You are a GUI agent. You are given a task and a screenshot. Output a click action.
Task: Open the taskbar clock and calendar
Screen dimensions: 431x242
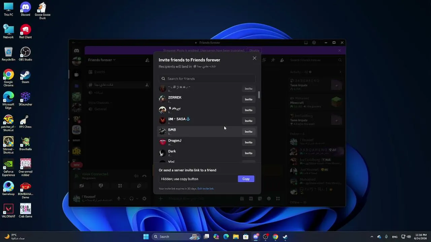tap(421, 237)
